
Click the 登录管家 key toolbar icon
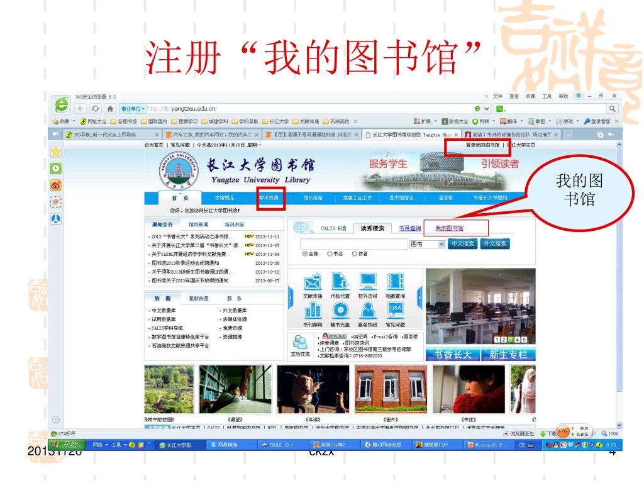click(x=597, y=121)
